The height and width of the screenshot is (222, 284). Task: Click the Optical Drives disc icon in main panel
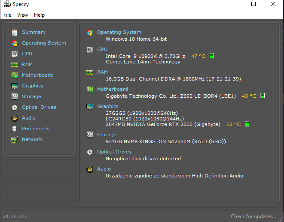click(x=90, y=152)
